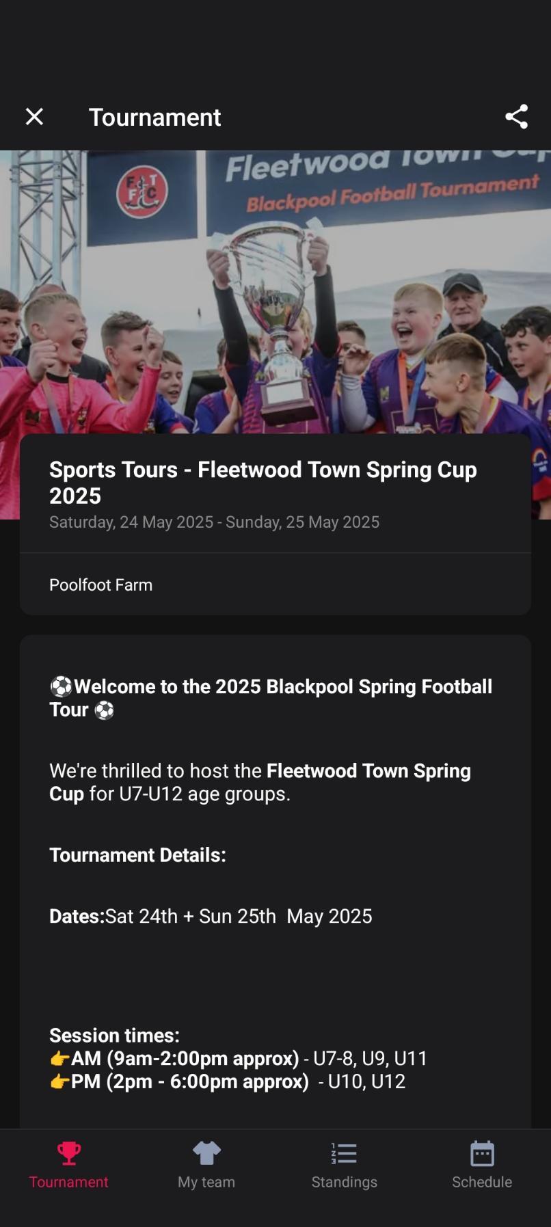Tap the trophy icon in the bottom bar
The height and width of the screenshot is (1227, 551).
(x=69, y=1153)
